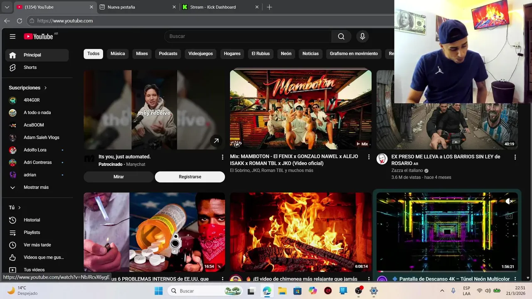
Task: Click the YouTube Buscar search field
Action: (248, 37)
